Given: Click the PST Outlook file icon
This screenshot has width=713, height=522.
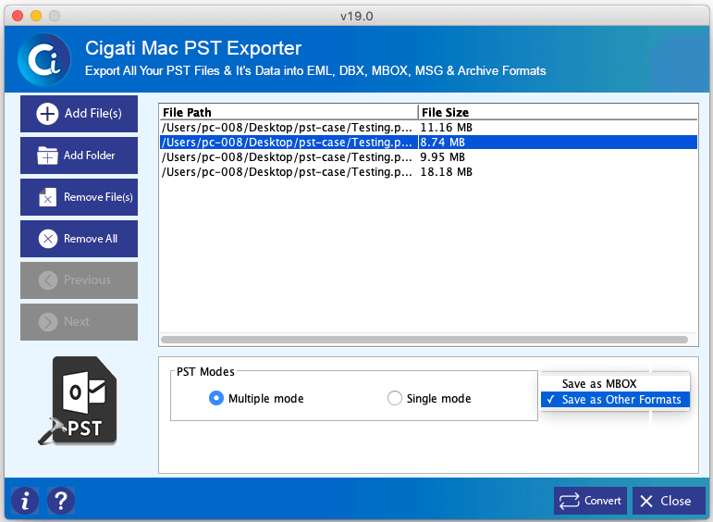Looking at the screenshot, I should [79, 401].
